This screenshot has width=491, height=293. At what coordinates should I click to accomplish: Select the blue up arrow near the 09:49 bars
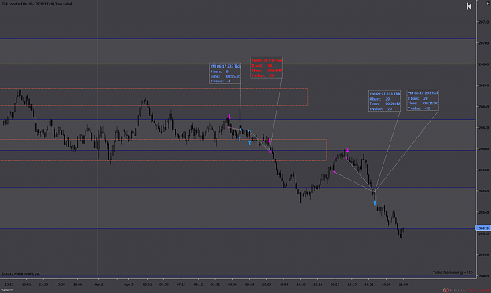(250, 143)
